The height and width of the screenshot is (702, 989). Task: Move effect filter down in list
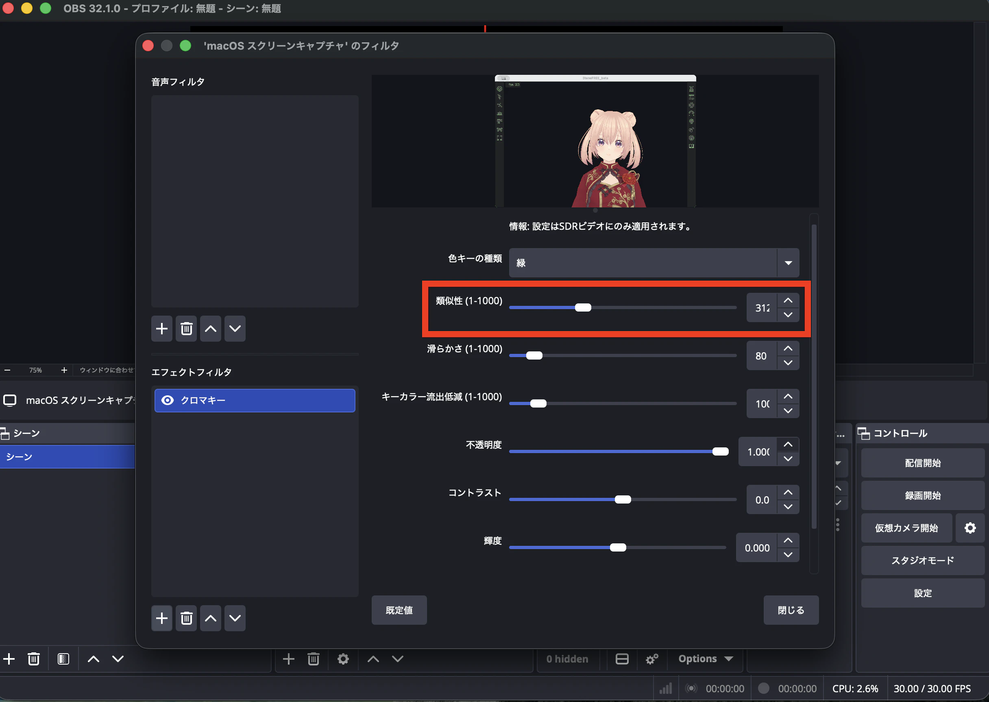tap(235, 618)
